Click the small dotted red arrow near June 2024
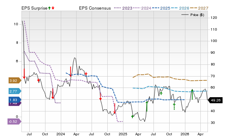 86,74
